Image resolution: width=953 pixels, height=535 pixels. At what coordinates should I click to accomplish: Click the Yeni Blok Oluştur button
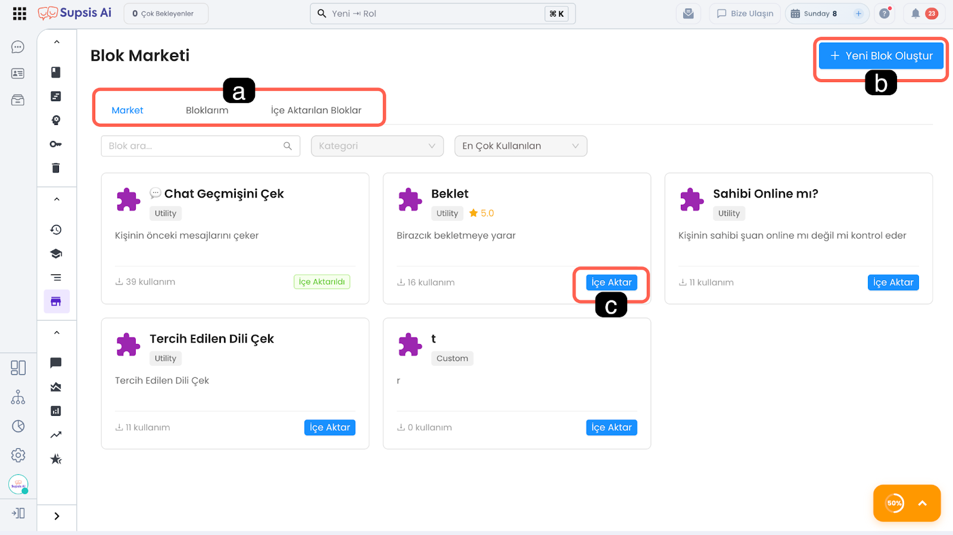tap(881, 56)
